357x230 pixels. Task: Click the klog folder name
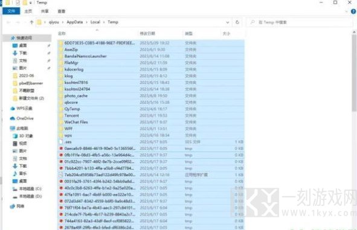(68, 75)
